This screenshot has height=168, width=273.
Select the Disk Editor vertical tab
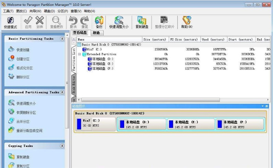(74, 84)
